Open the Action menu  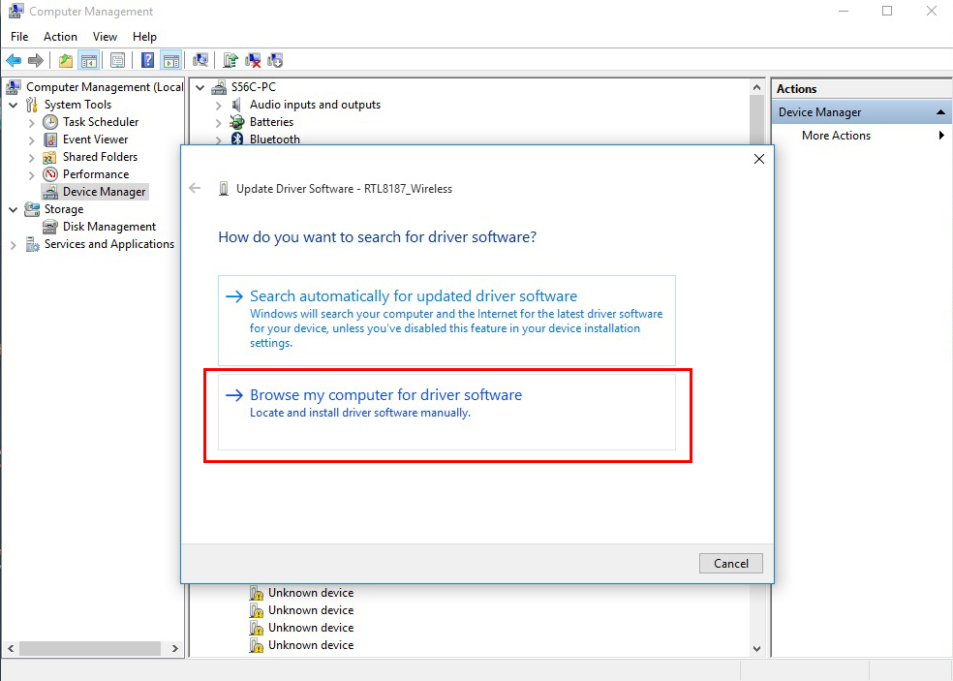60,36
